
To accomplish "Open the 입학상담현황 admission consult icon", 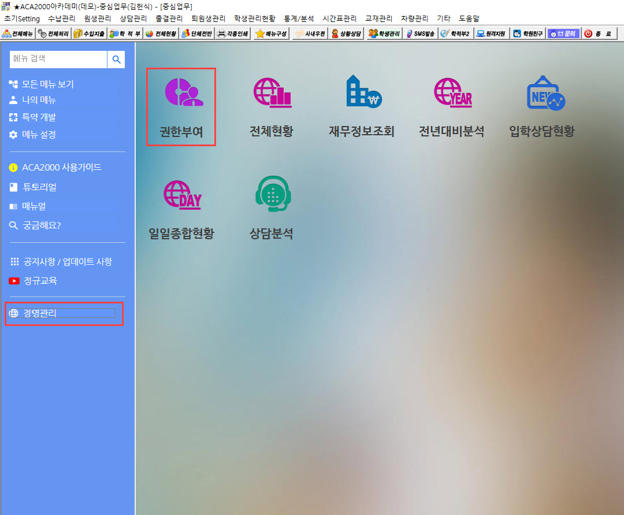I will click(x=542, y=93).
